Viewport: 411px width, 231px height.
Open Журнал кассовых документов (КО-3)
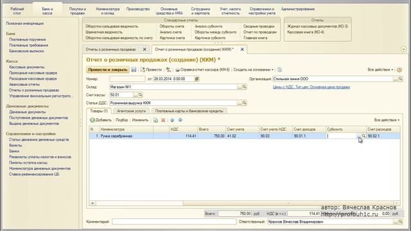coord(317,26)
